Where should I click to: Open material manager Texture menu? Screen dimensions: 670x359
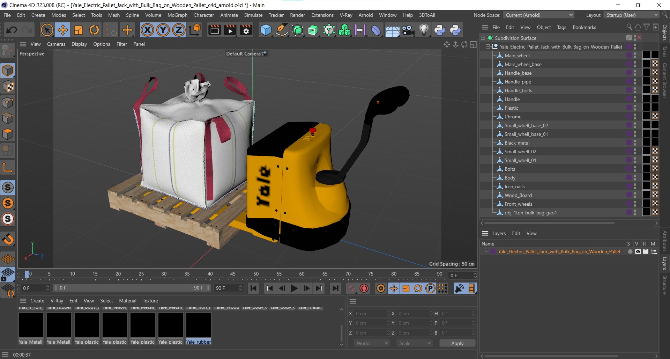pyautogui.click(x=150, y=301)
